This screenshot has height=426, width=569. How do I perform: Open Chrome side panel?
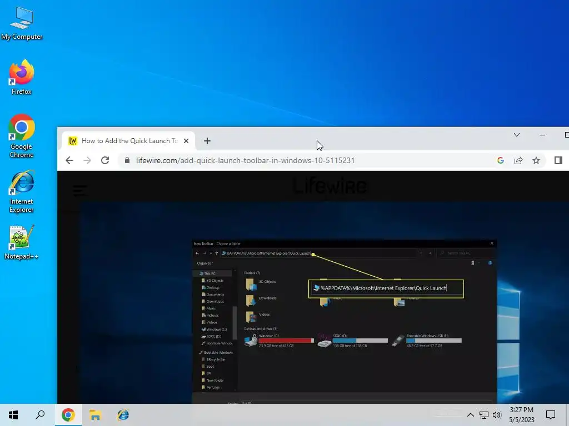pos(558,160)
